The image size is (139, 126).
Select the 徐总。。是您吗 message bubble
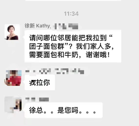tap(64, 110)
